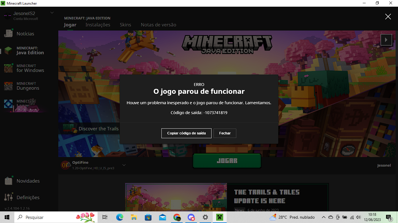Click the Jesonel player name text
398x223 pixels.
point(384,165)
